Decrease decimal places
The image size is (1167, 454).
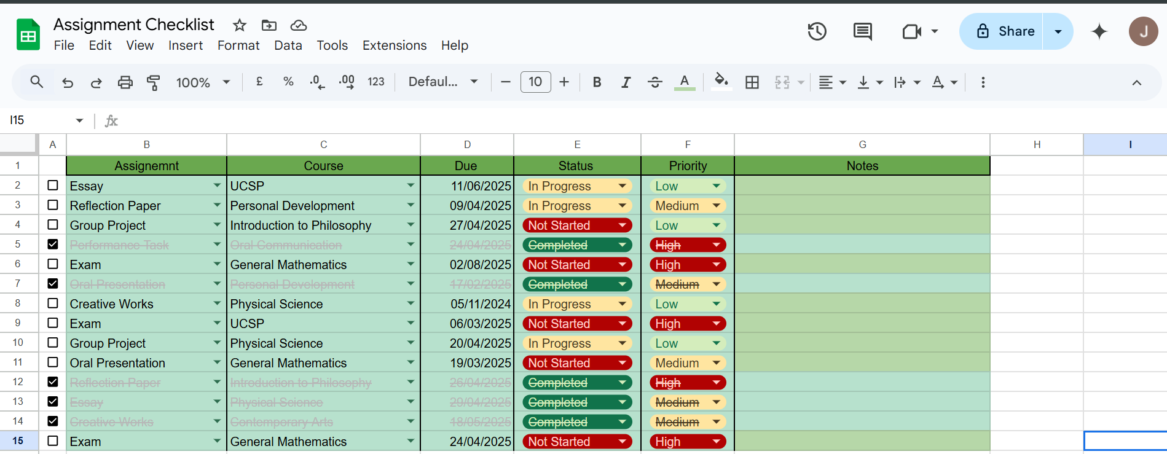tap(317, 82)
